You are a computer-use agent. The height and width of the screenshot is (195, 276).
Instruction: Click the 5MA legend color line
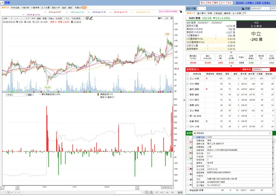tap(45, 12)
